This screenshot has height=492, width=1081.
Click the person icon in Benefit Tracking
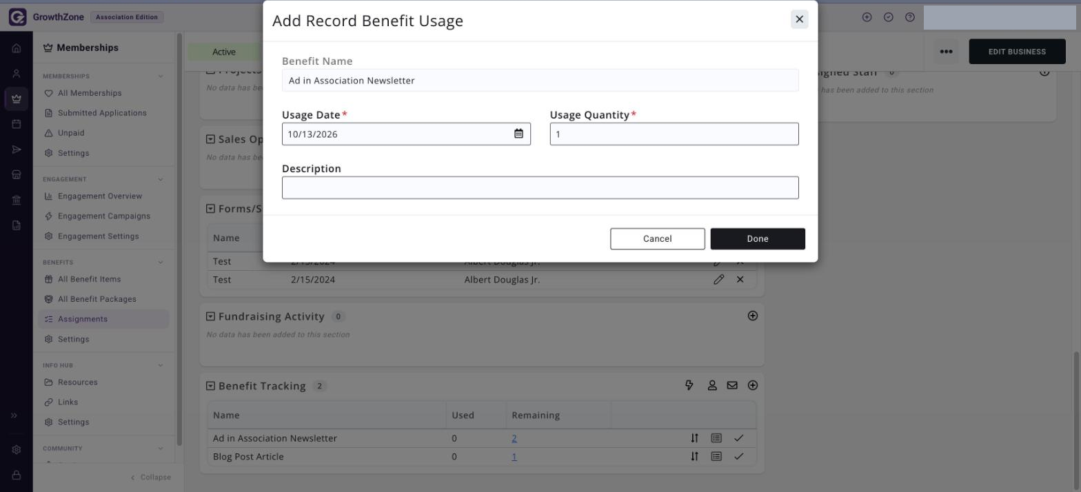(x=712, y=385)
